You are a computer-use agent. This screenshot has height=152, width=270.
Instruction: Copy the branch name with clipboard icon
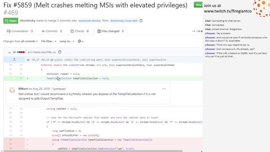click(141, 21)
